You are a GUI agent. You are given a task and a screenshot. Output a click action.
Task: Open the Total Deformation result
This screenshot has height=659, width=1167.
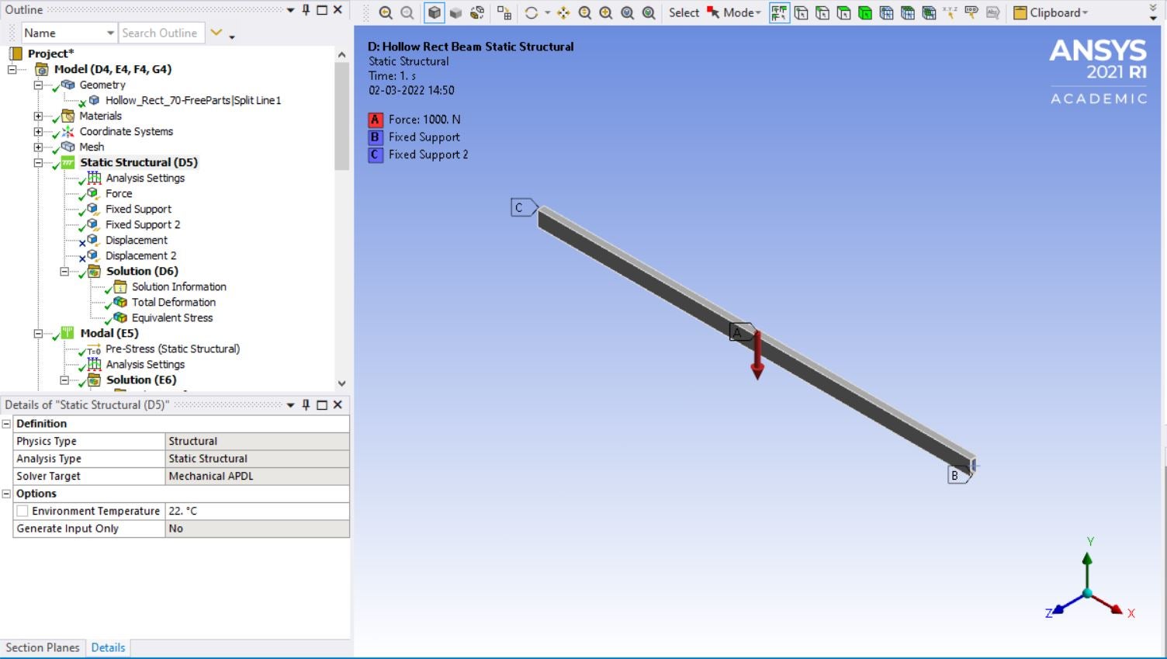174,302
